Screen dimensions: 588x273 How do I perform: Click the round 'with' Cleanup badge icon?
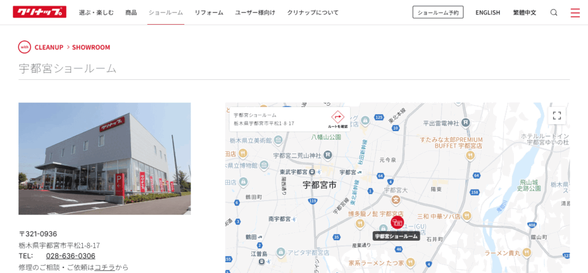point(25,47)
